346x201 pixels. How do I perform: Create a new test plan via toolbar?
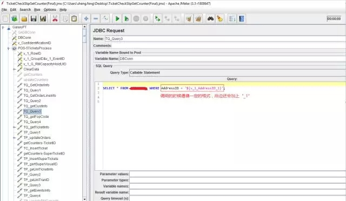[x=5, y=19]
